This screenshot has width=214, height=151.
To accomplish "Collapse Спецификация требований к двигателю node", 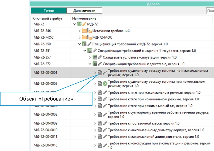I will (x=90, y=64).
